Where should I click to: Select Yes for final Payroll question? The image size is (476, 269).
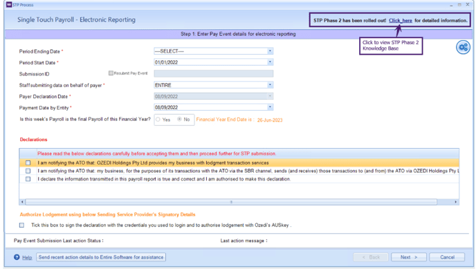pos(158,120)
